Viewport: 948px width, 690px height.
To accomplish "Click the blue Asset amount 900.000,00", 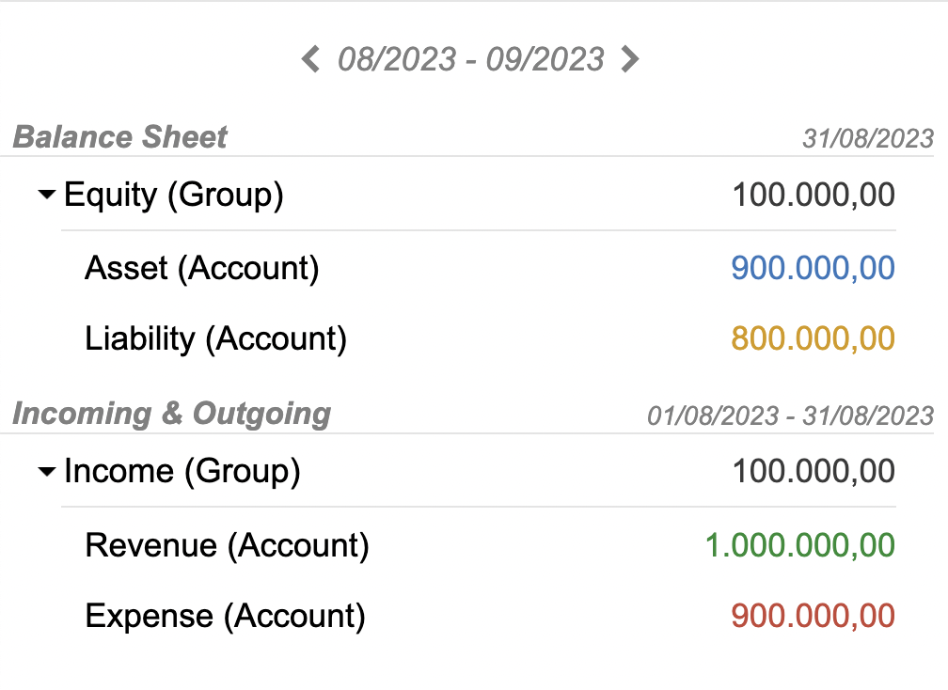I will [x=815, y=269].
